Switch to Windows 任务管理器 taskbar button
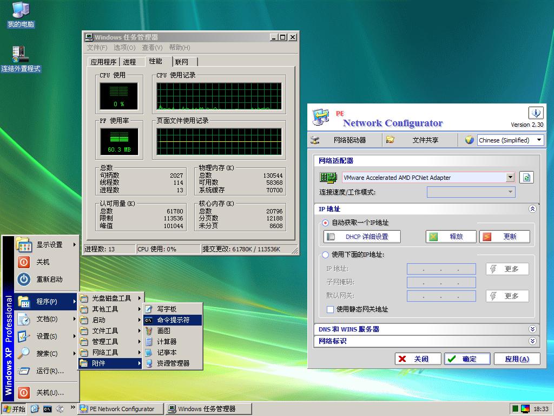This screenshot has width=554, height=416. pos(208,409)
